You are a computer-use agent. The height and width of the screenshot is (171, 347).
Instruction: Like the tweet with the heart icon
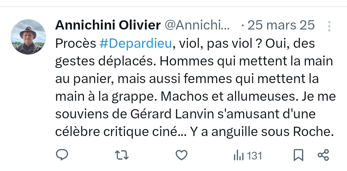click(x=182, y=156)
